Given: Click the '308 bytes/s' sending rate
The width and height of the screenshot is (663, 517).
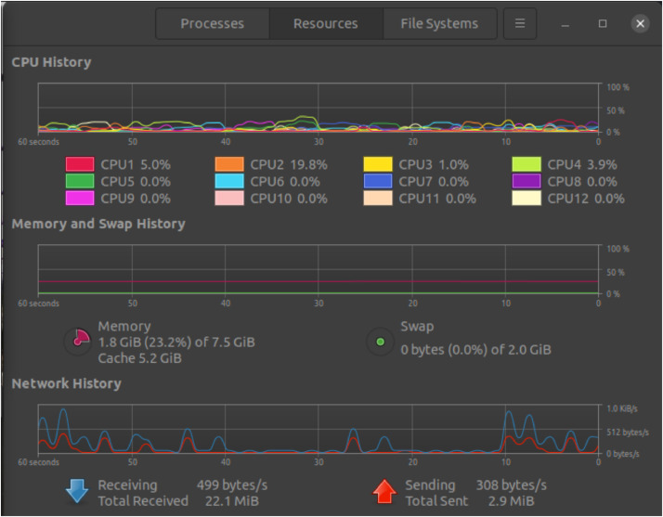Looking at the screenshot, I should pos(512,485).
